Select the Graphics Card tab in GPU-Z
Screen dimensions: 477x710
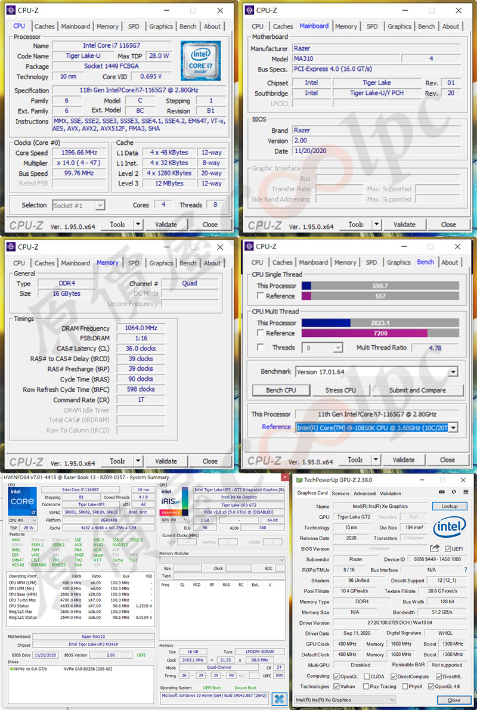[312, 493]
